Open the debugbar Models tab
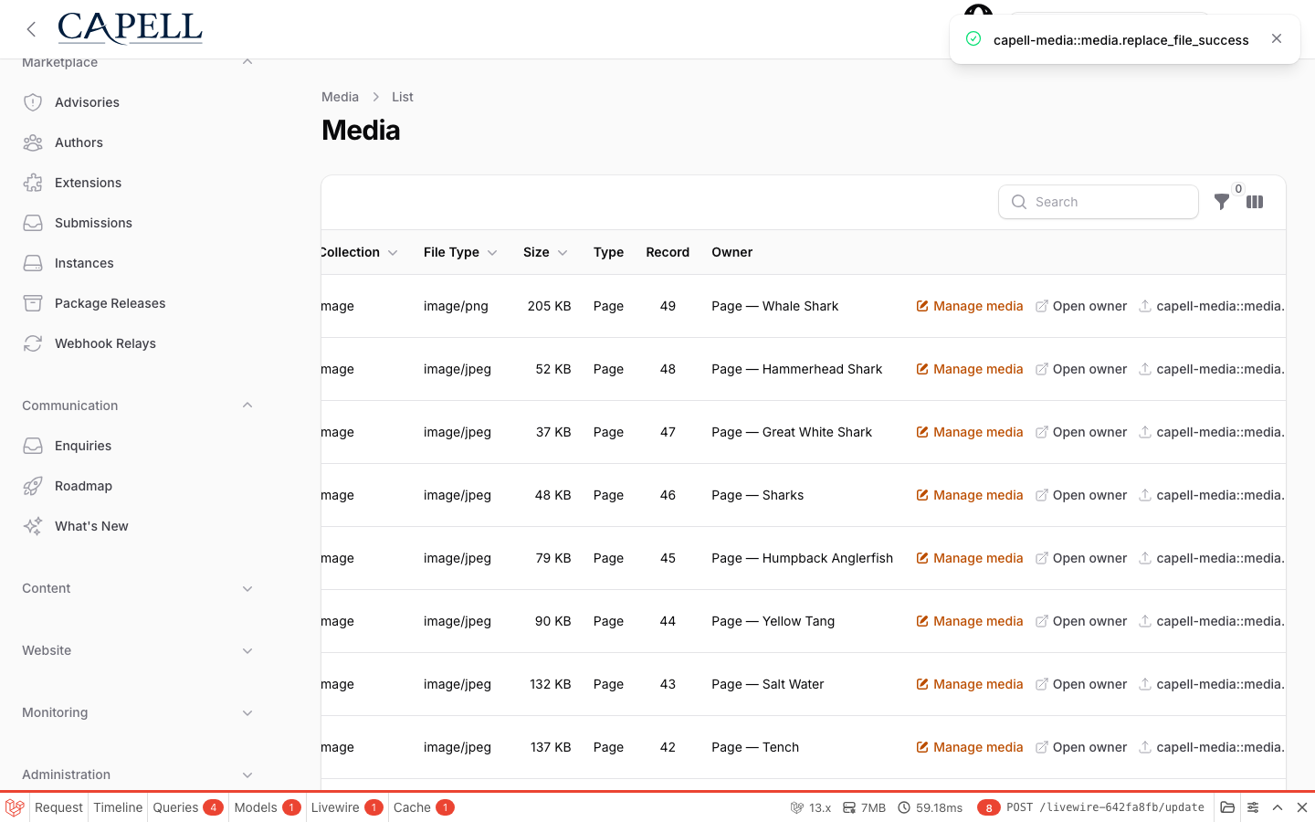 (268, 807)
